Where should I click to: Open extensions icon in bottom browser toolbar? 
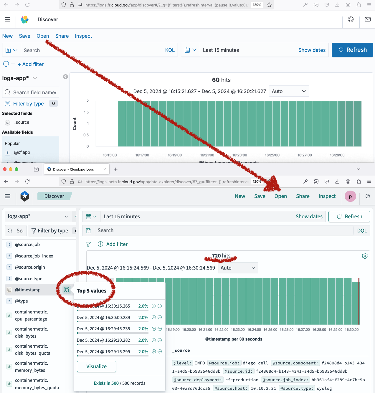[x=359, y=181]
